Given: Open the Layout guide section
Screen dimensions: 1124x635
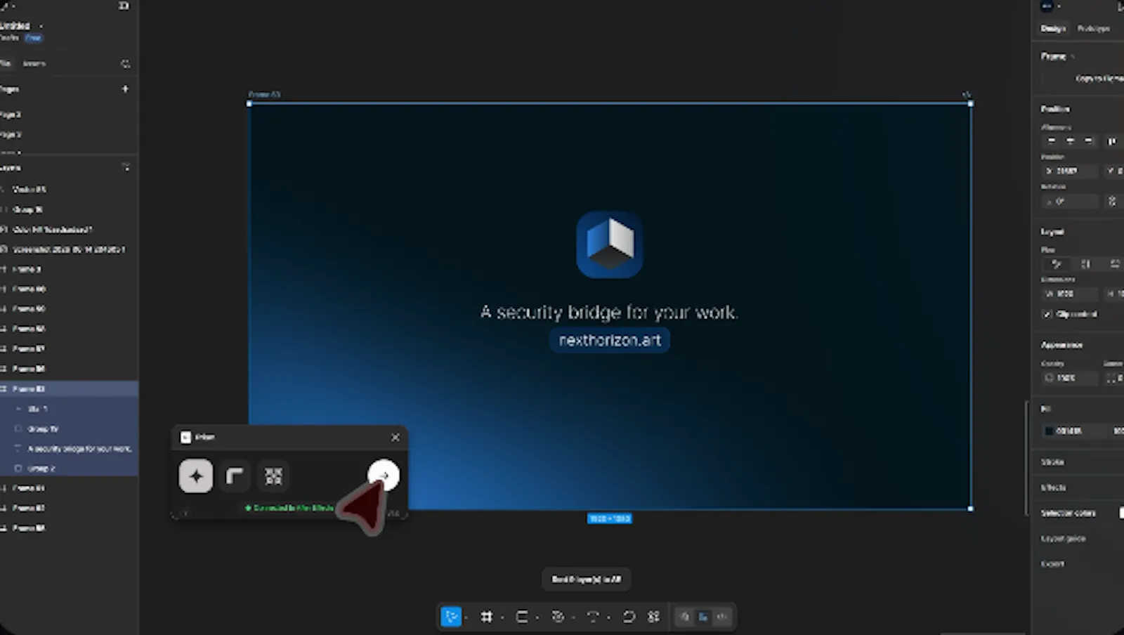Looking at the screenshot, I should tap(1063, 539).
